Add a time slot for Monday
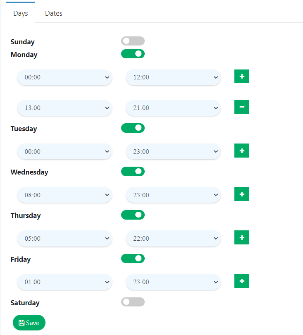Screen dimensions: 303x335 point(242,77)
